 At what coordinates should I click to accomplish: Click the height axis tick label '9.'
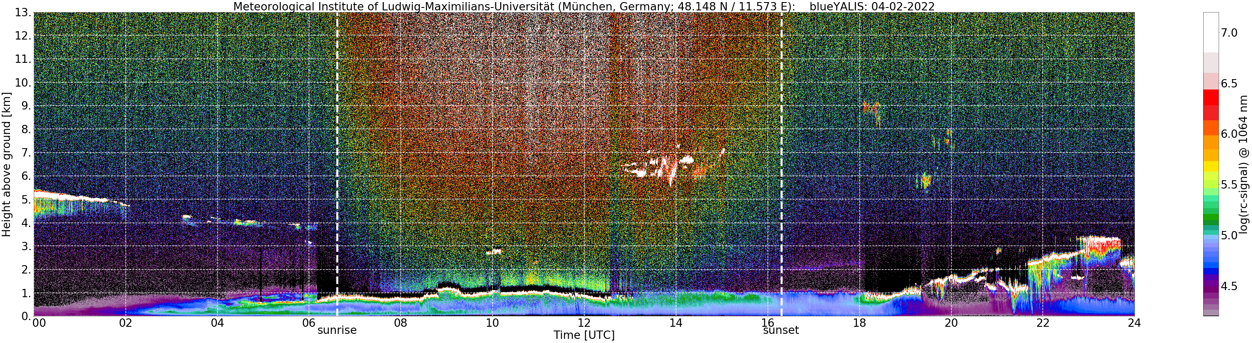click(x=26, y=105)
